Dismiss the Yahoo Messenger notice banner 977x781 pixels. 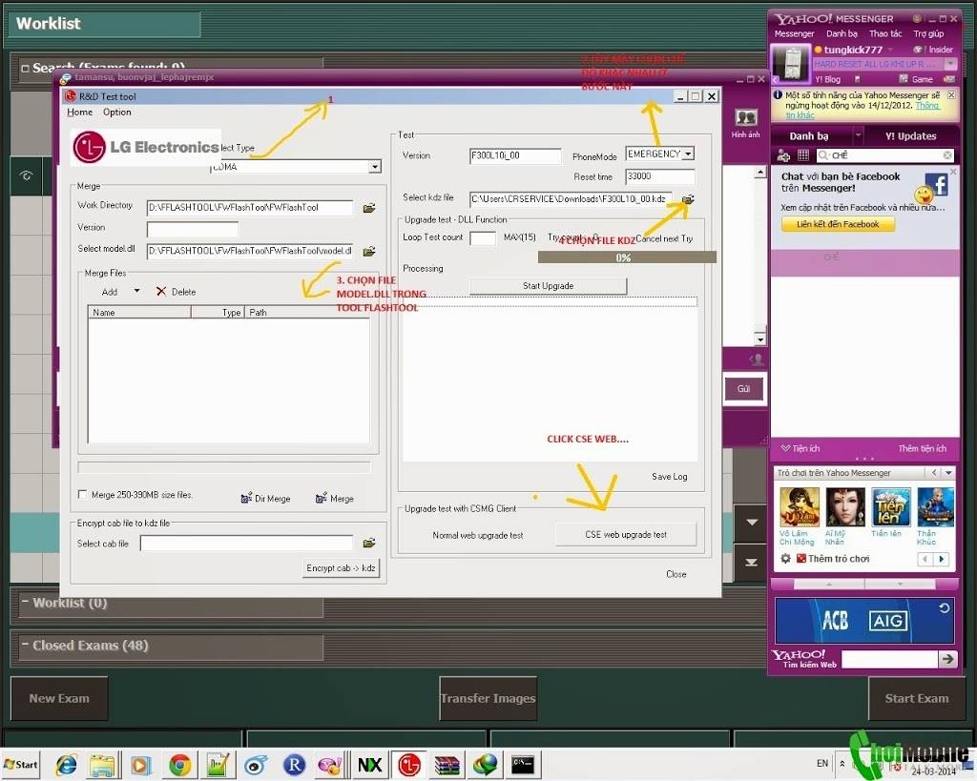[x=951, y=95]
